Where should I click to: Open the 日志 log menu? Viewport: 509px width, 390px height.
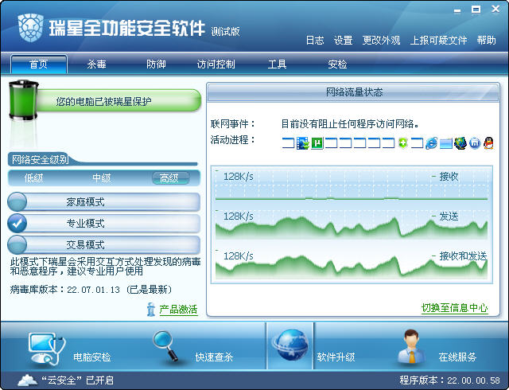point(315,41)
